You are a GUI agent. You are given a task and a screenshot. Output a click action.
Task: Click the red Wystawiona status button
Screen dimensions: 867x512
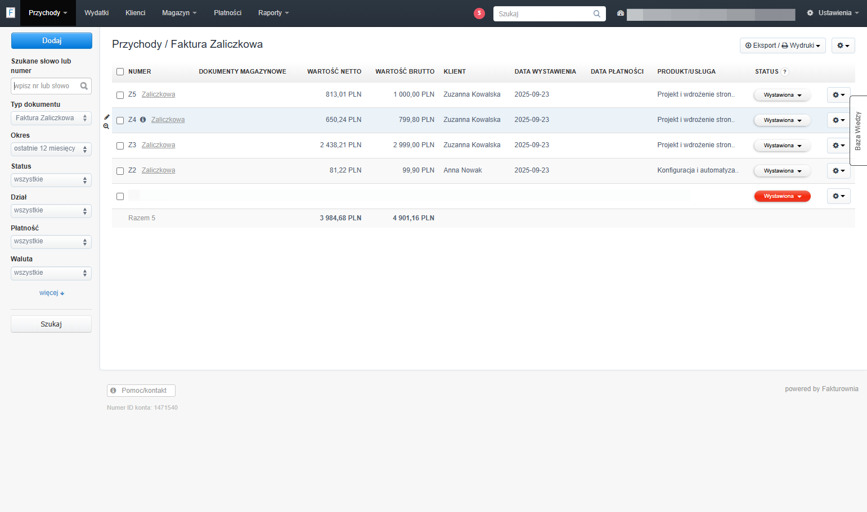click(782, 196)
